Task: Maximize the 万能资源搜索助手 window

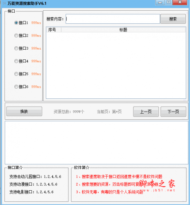Action: click(169, 2)
